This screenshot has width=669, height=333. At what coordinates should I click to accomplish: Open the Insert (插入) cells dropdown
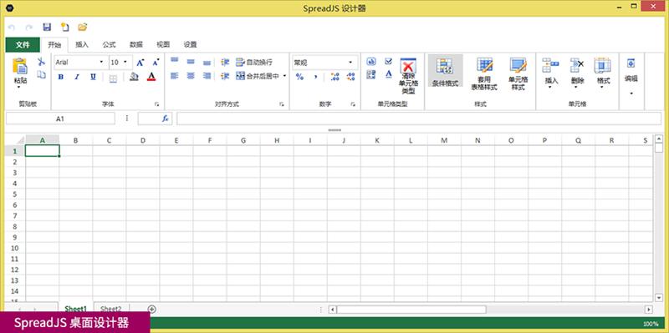[x=551, y=73]
